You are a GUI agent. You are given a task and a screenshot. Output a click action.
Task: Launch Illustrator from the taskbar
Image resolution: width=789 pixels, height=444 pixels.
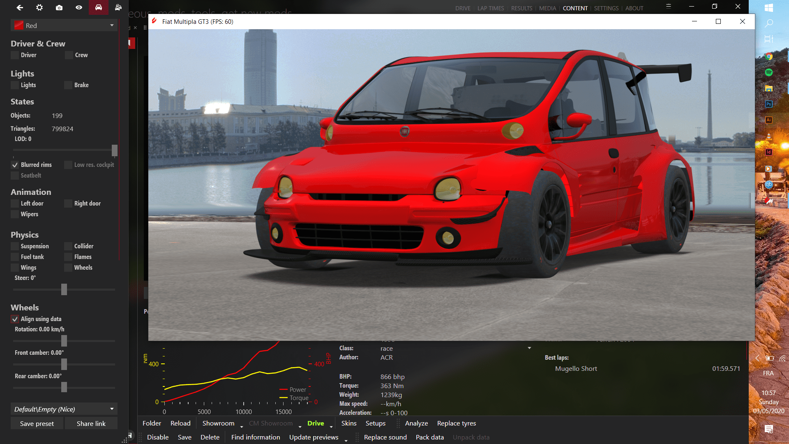coord(769,120)
